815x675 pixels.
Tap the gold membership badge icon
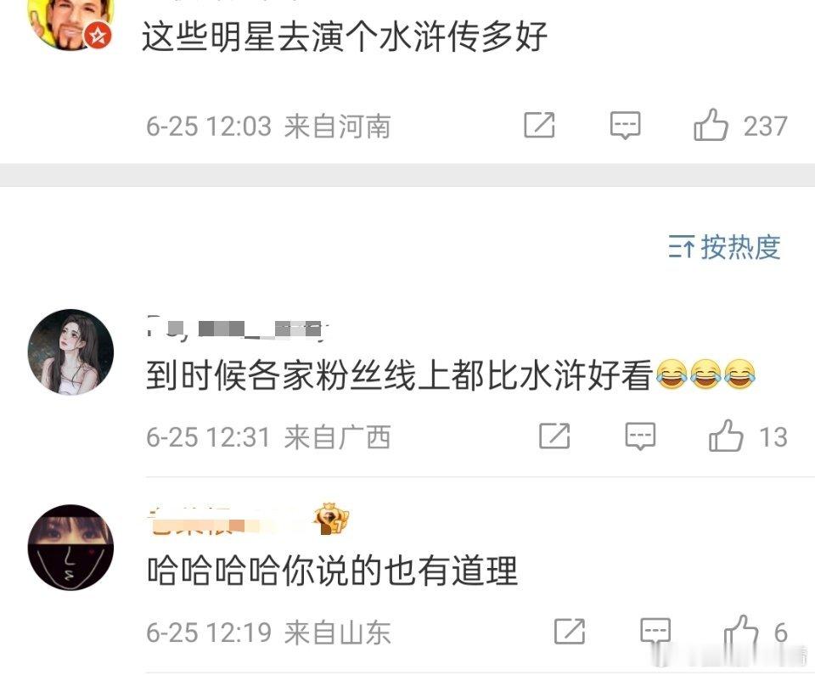pyautogui.click(x=331, y=519)
